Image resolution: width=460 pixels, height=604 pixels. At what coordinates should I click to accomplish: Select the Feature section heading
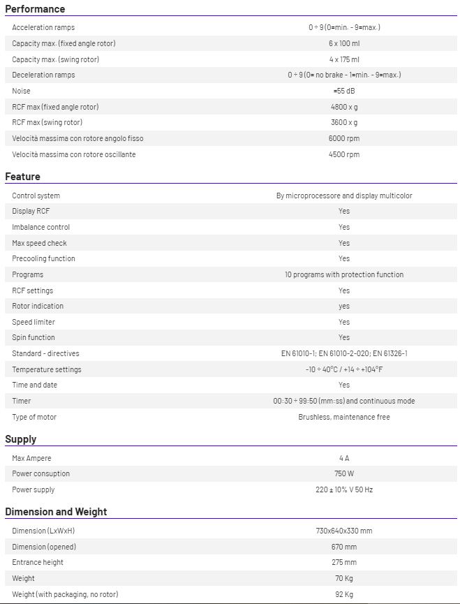(x=23, y=177)
